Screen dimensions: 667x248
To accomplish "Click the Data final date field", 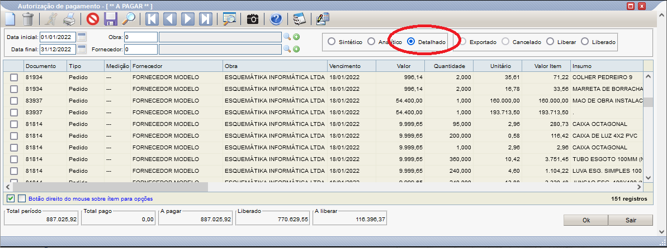I will [58, 49].
